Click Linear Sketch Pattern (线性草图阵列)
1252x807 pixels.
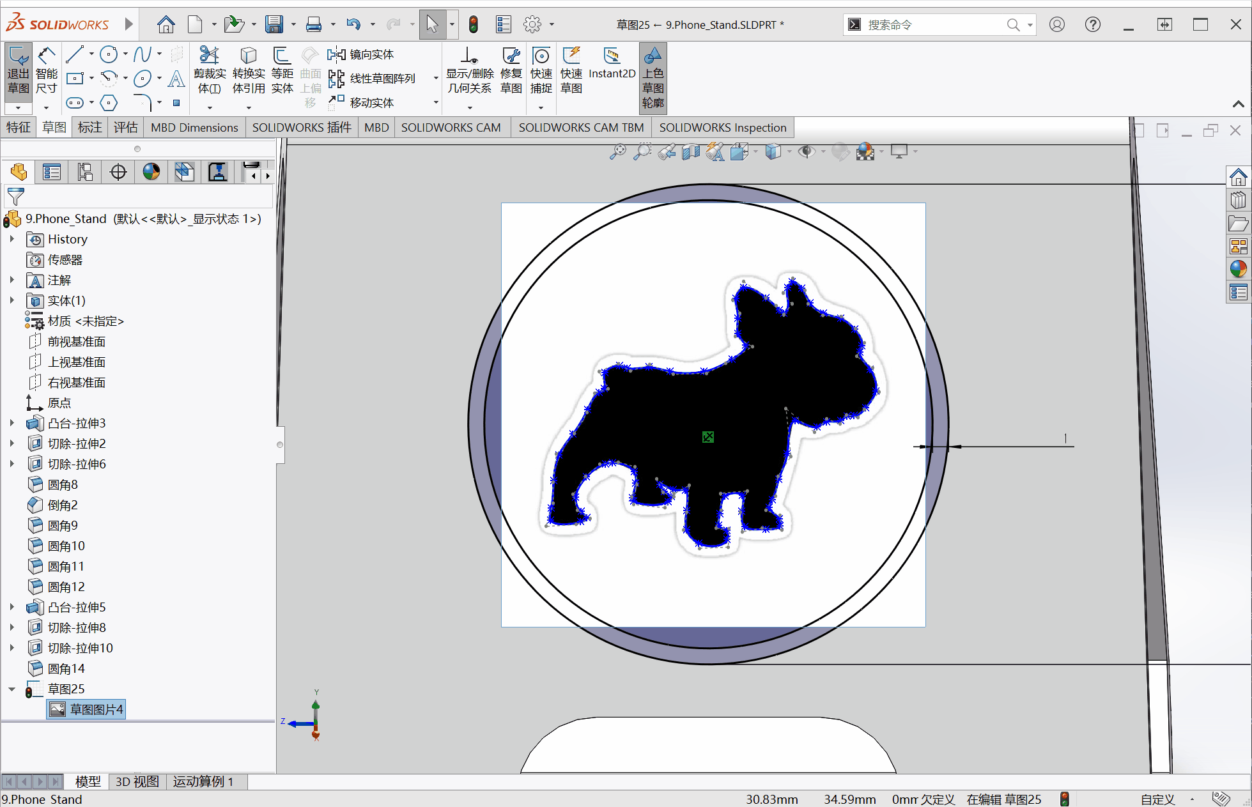coord(371,79)
